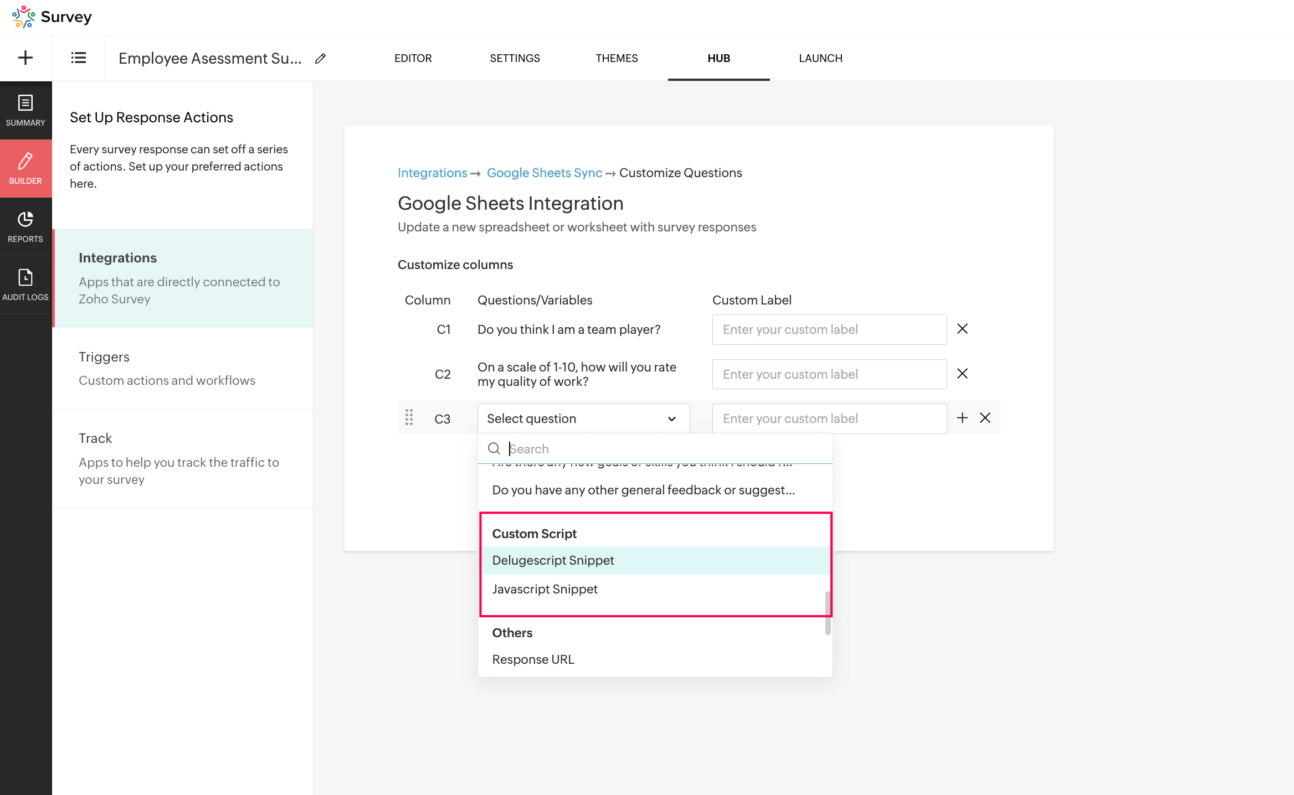This screenshot has height=795, width=1294.
Task: Click the plus icon to create new survey
Action: tap(25, 58)
